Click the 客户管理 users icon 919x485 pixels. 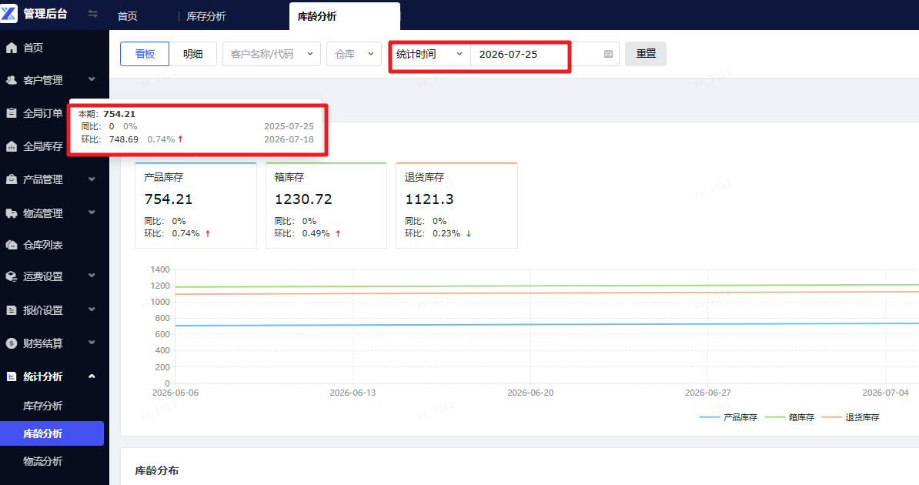[x=11, y=80]
